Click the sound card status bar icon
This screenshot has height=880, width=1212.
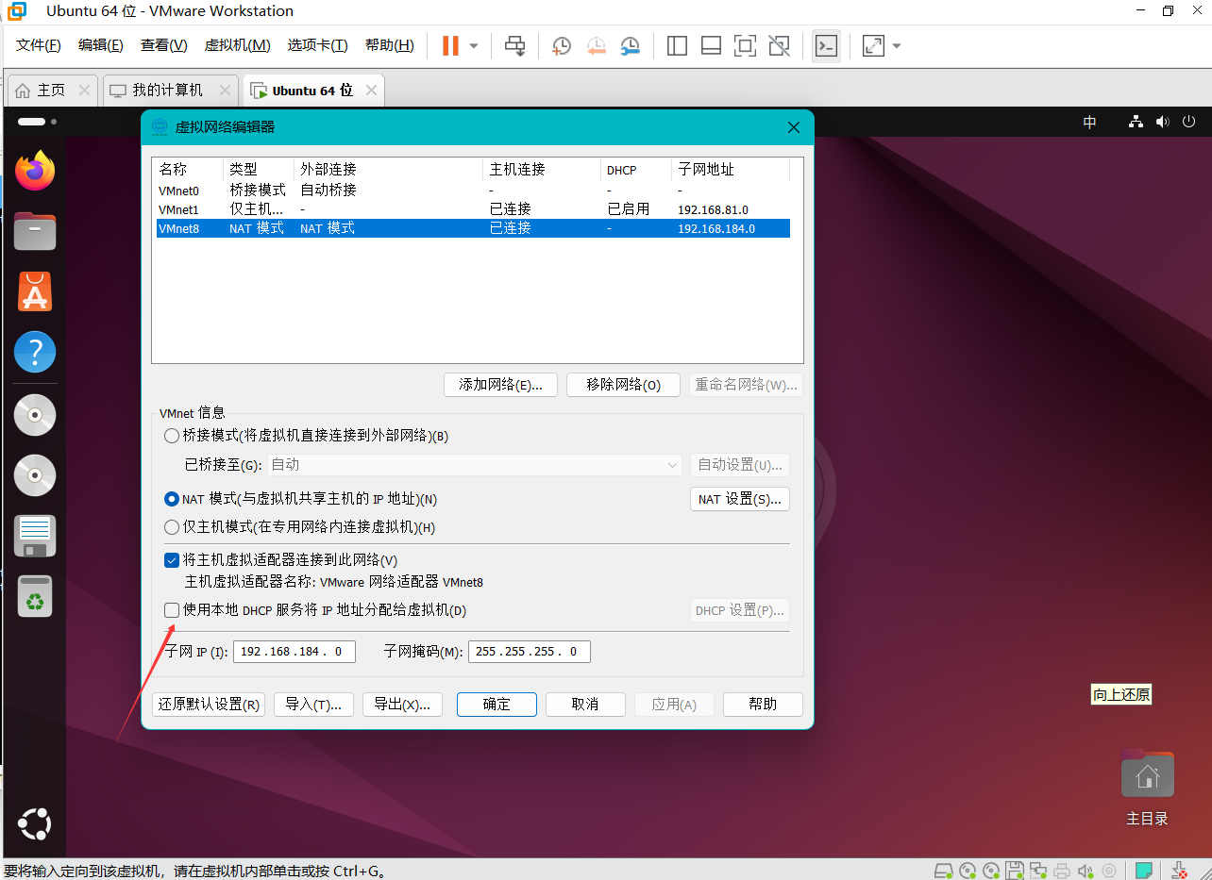(x=1086, y=870)
